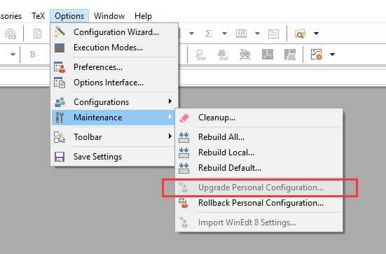Image resolution: width=386 pixels, height=254 pixels.
Task: Click the Sigma math symbols toolbar icon
Action: (x=209, y=34)
